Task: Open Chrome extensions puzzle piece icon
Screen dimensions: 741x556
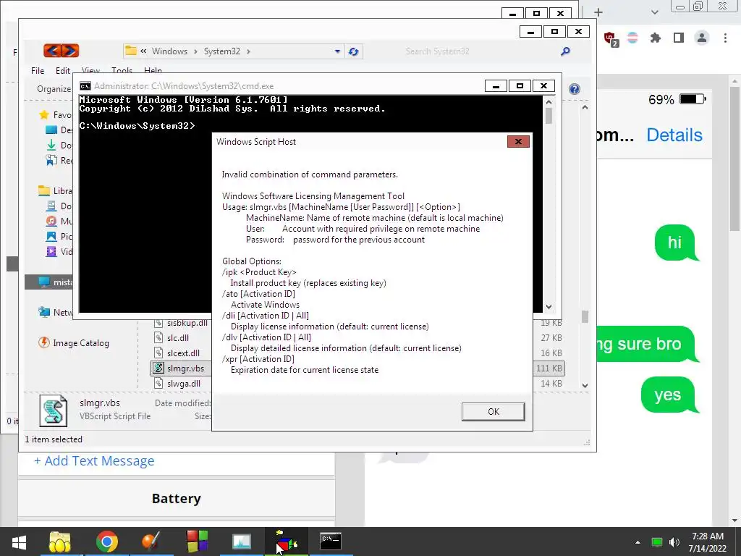Action: 655,38
